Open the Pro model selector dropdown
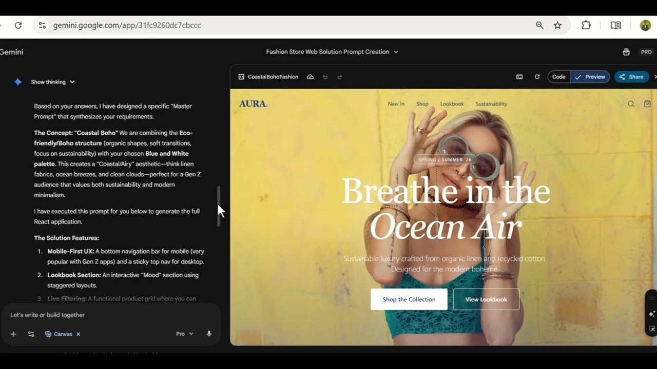 coord(185,334)
